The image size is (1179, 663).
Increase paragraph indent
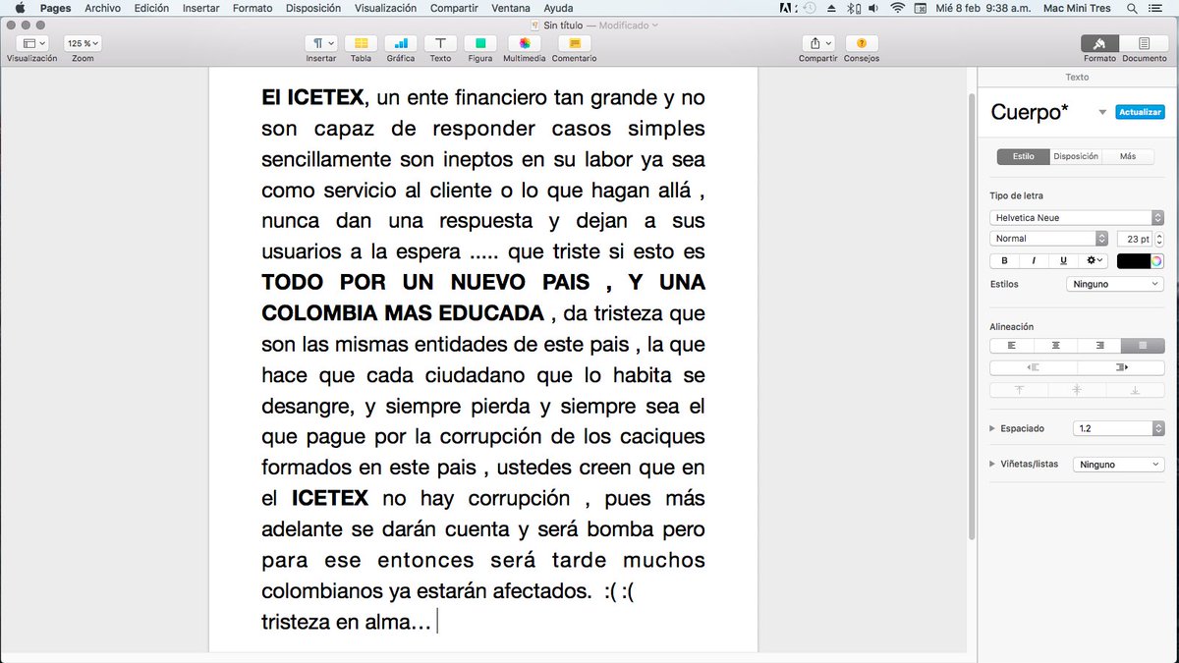click(x=1121, y=367)
